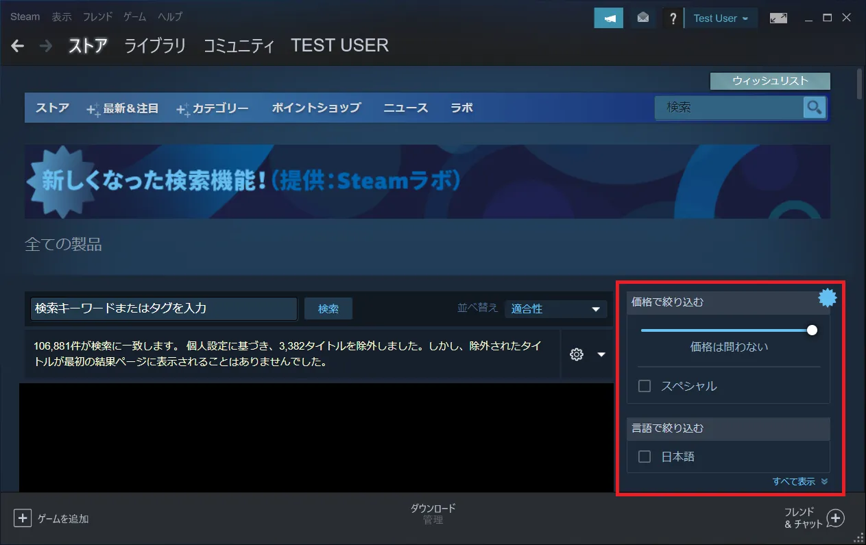Open フレンド & チャット plus icon
The image size is (866, 545).
(x=834, y=518)
